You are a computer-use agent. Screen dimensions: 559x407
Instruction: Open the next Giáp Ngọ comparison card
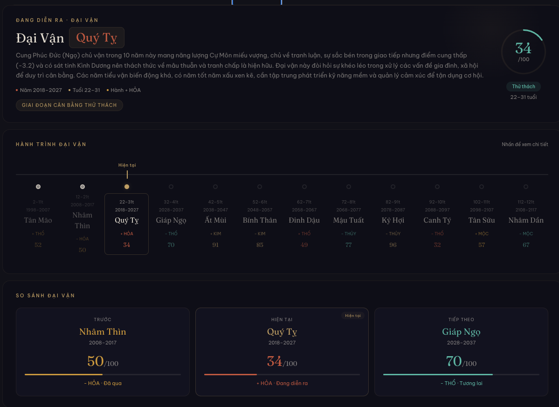[461, 351]
